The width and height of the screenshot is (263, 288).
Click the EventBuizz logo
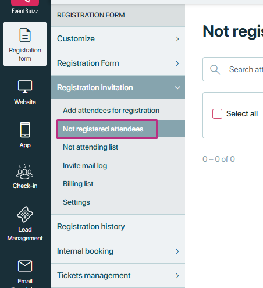click(x=25, y=7)
